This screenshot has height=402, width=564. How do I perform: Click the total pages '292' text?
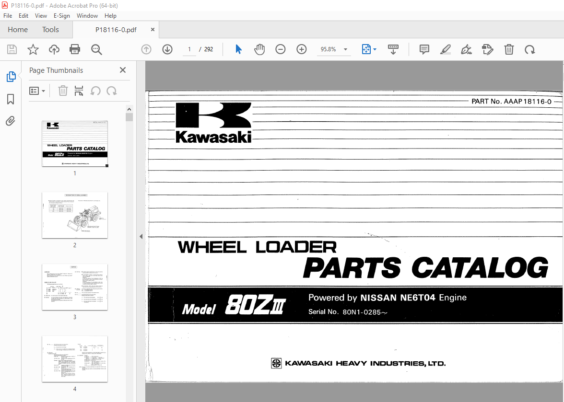pos(209,49)
